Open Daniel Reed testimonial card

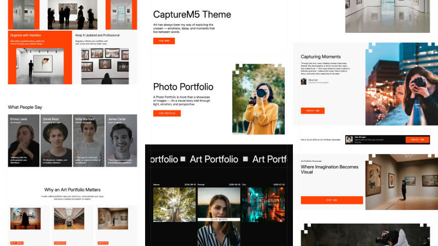pyautogui.click(x=56, y=140)
